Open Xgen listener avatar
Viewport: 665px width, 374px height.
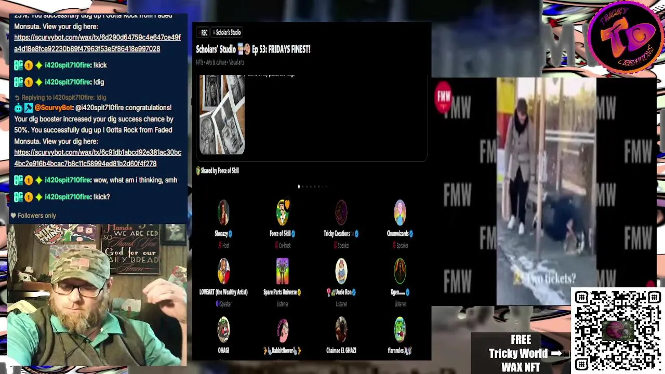(400, 271)
